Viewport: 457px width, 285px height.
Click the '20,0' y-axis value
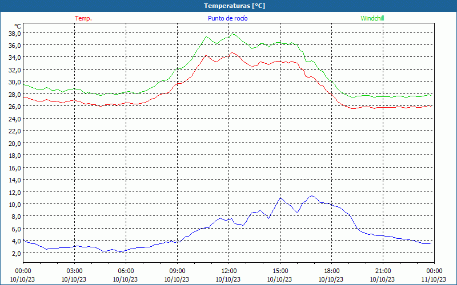[15, 144]
